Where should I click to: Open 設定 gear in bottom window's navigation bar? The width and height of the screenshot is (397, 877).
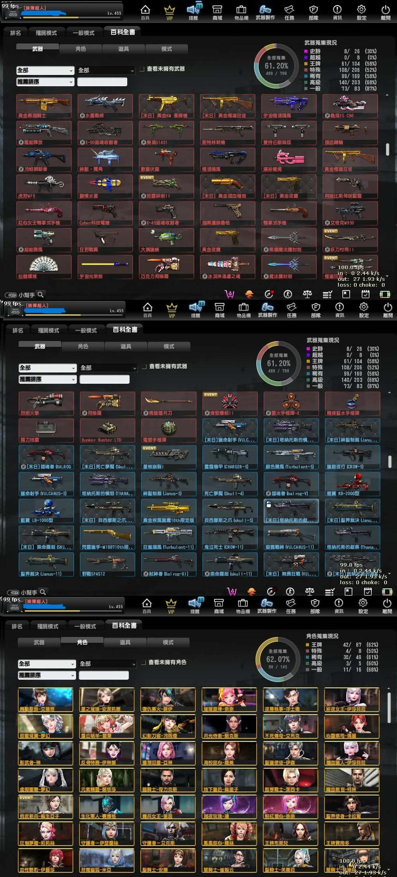point(363,605)
